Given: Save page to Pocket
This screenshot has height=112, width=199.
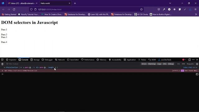Looking at the screenshot, I should [x=159, y=9].
